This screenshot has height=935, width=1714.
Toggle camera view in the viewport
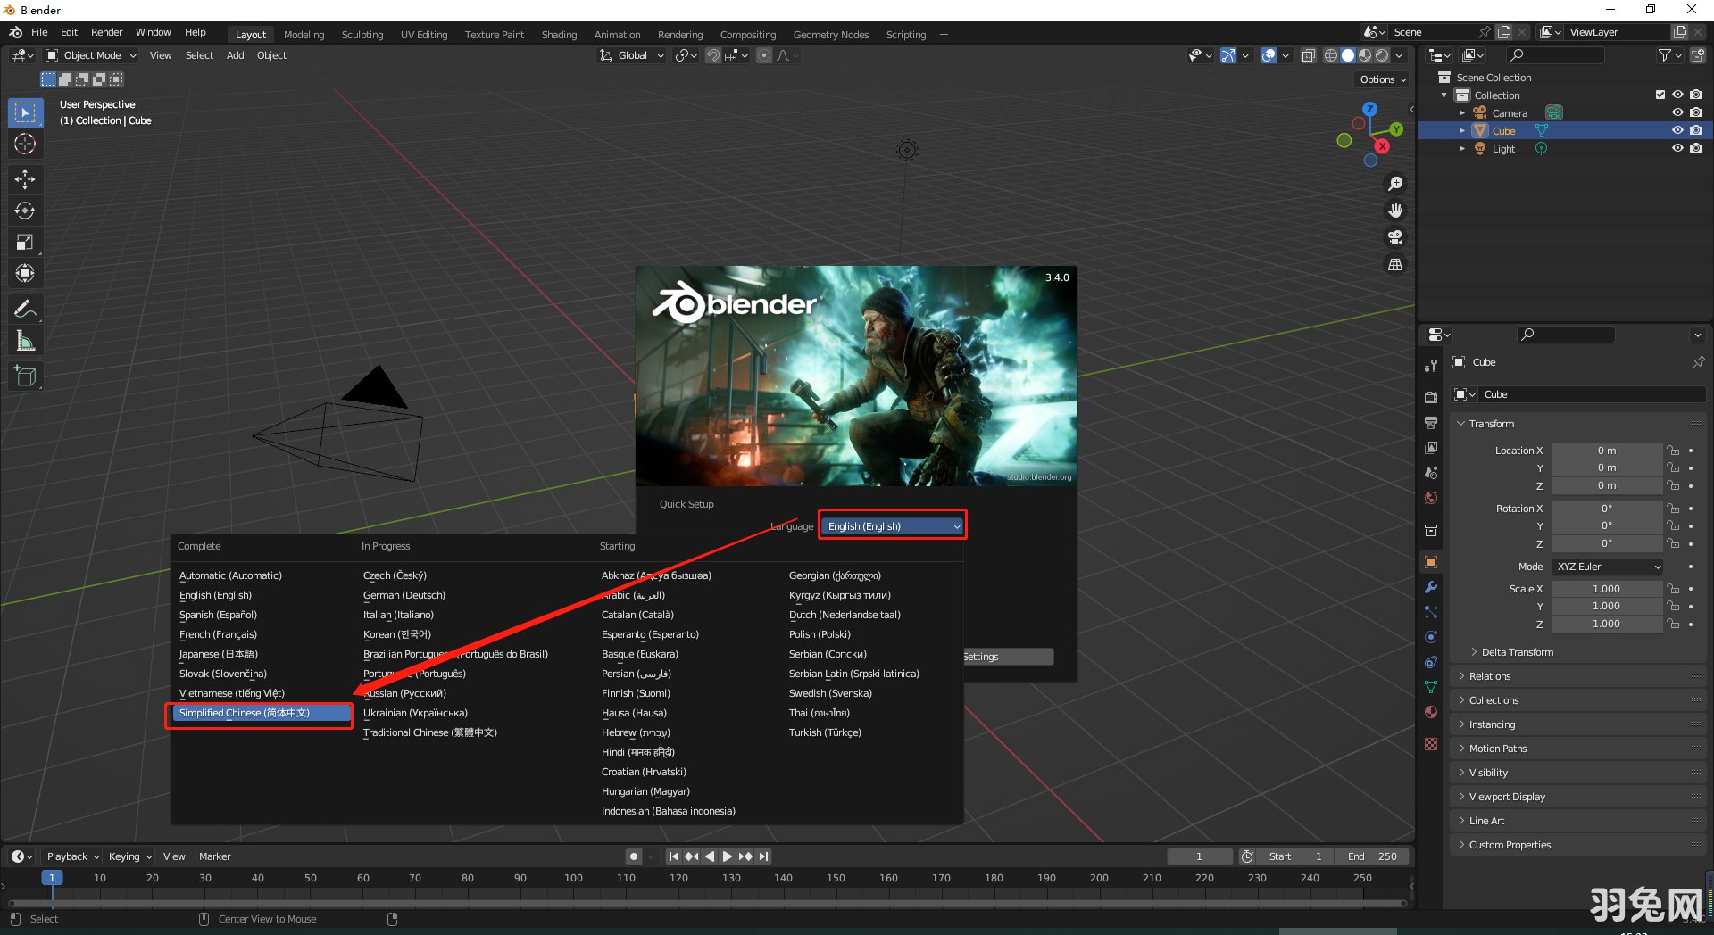[1395, 237]
